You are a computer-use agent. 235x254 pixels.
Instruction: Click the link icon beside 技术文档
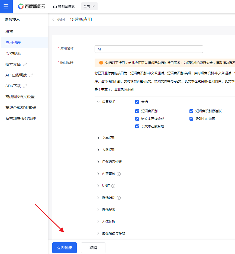point(25,65)
